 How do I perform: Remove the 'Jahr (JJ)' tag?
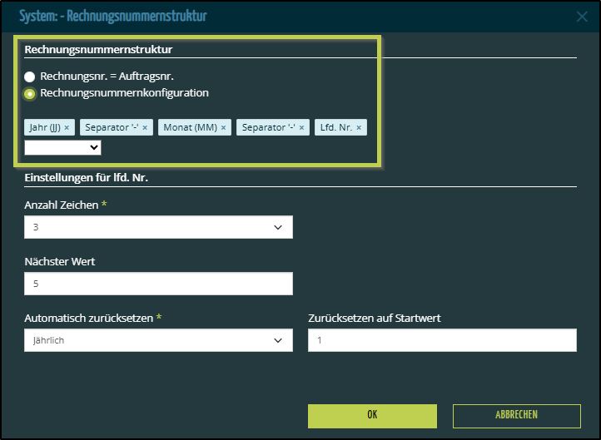[67, 127]
